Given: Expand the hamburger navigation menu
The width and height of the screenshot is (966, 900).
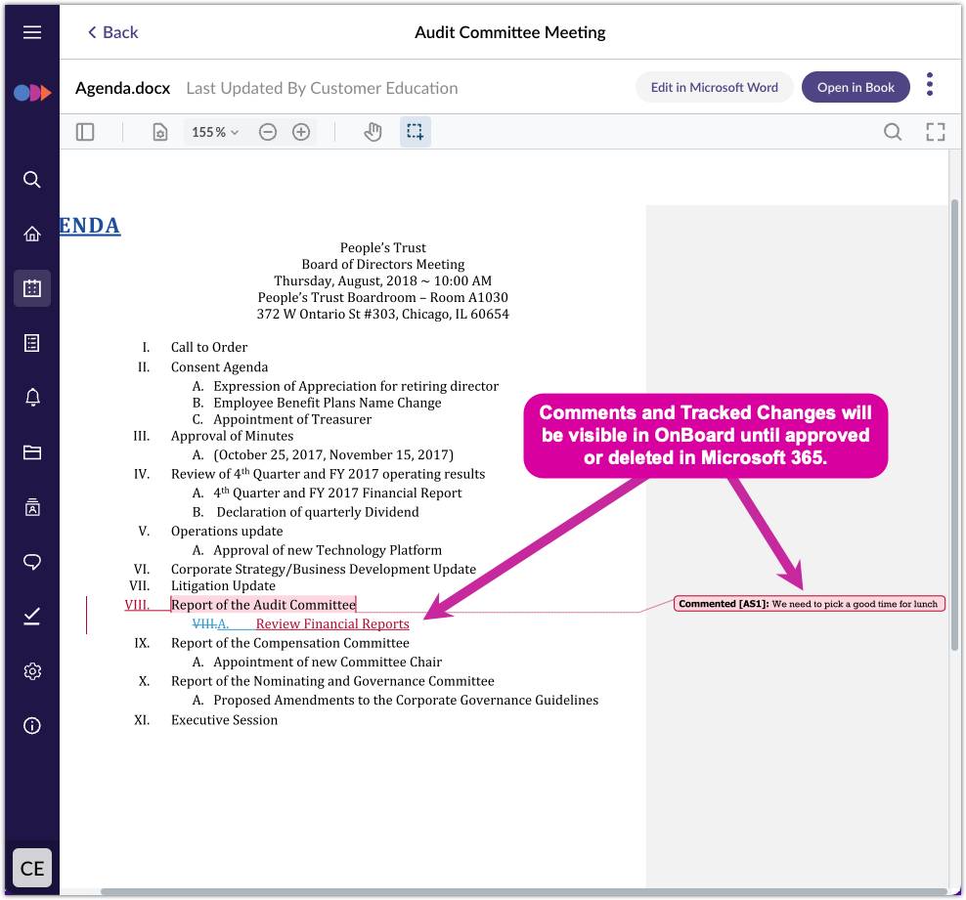Looking at the screenshot, I should click(32, 31).
